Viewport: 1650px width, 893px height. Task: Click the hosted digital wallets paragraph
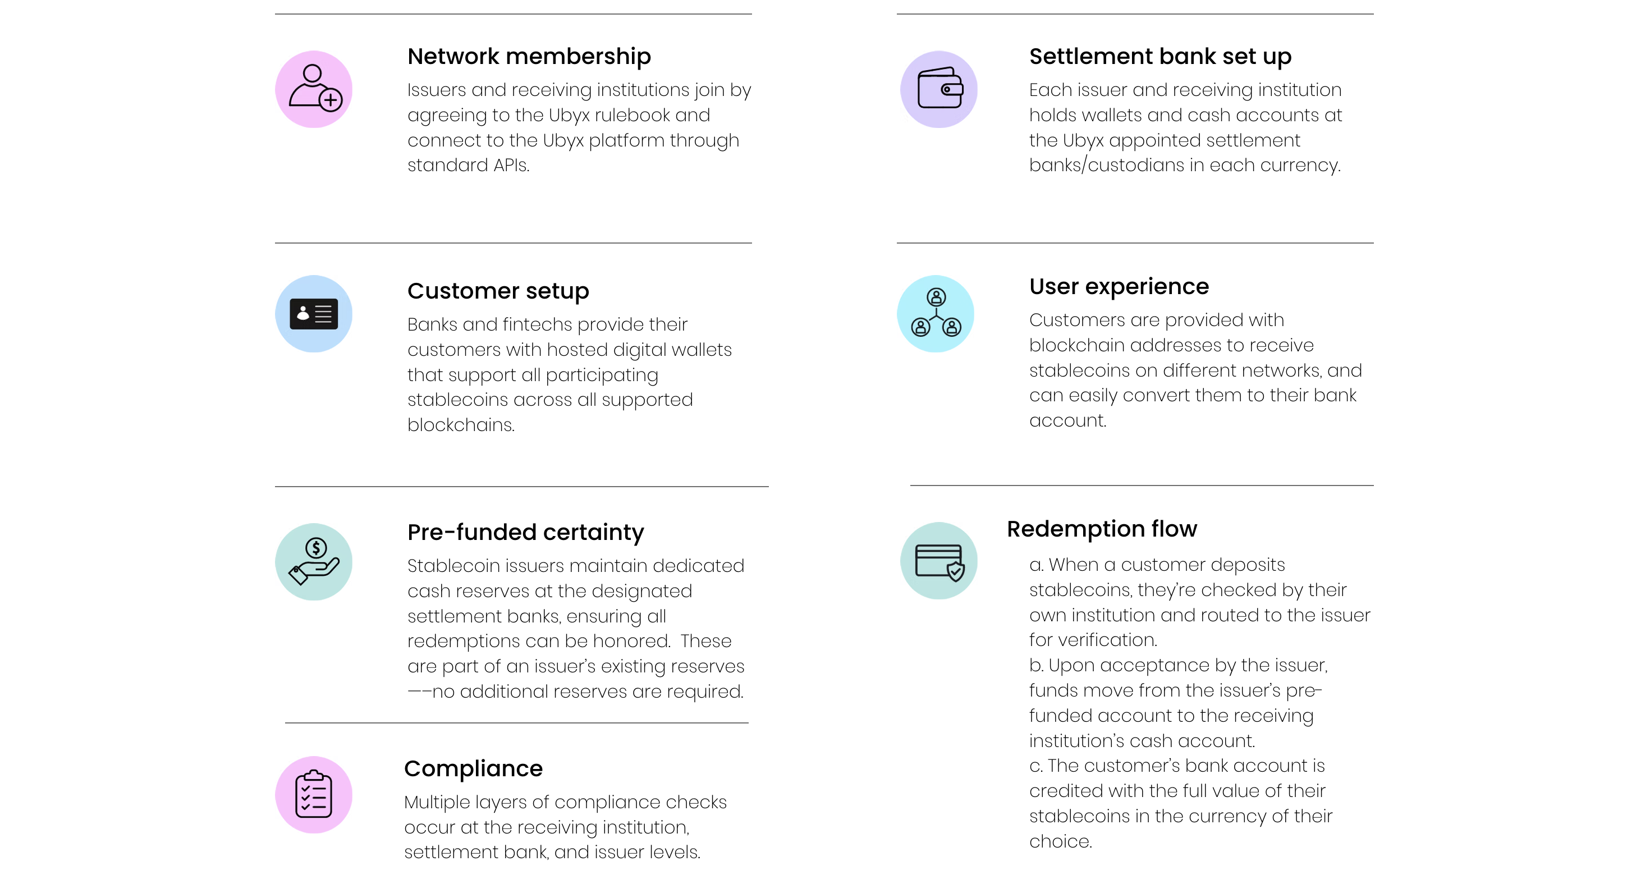(x=570, y=375)
